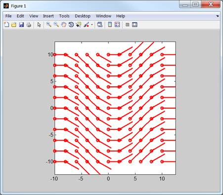Click the Link Plot icon

click(100, 25)
